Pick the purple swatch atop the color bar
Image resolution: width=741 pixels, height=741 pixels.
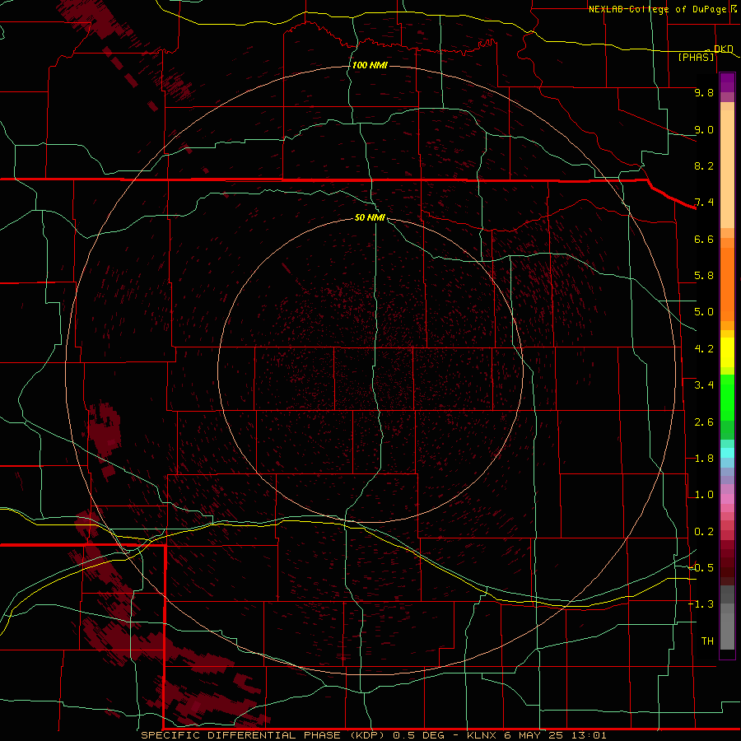pos(727,82)
